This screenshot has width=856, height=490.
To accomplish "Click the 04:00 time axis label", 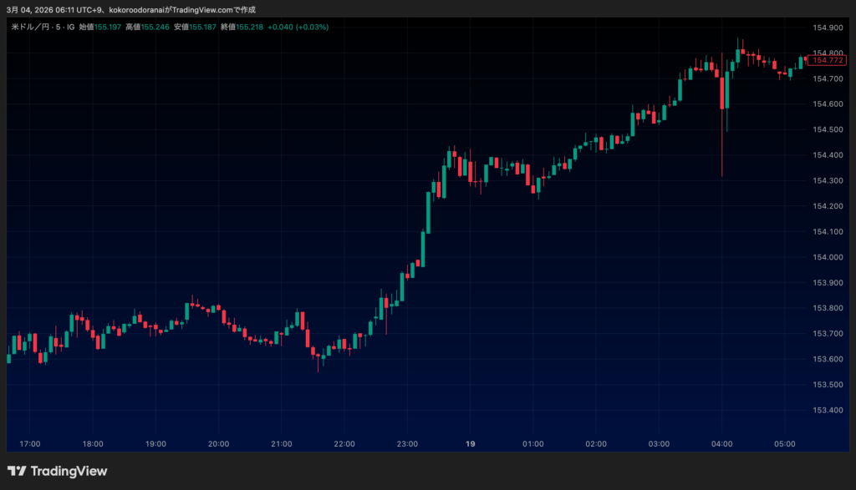I will click(721, 443).
